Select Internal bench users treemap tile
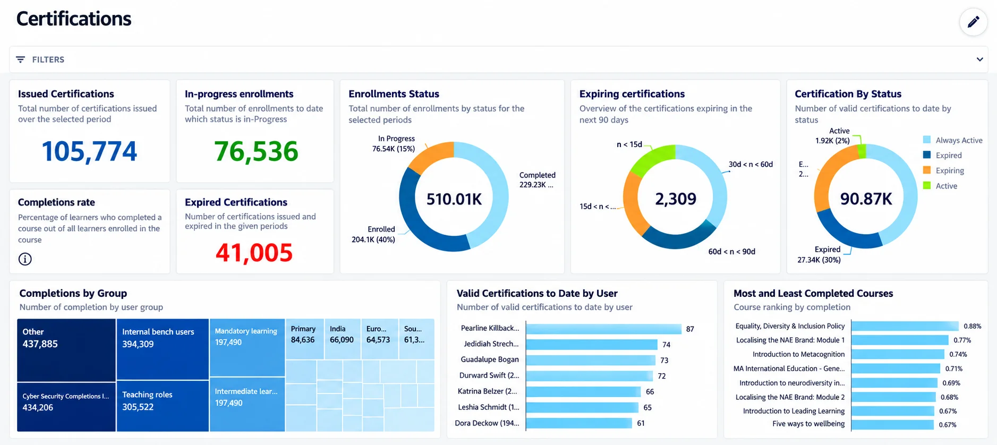The image size is (997, 445). 163,349
